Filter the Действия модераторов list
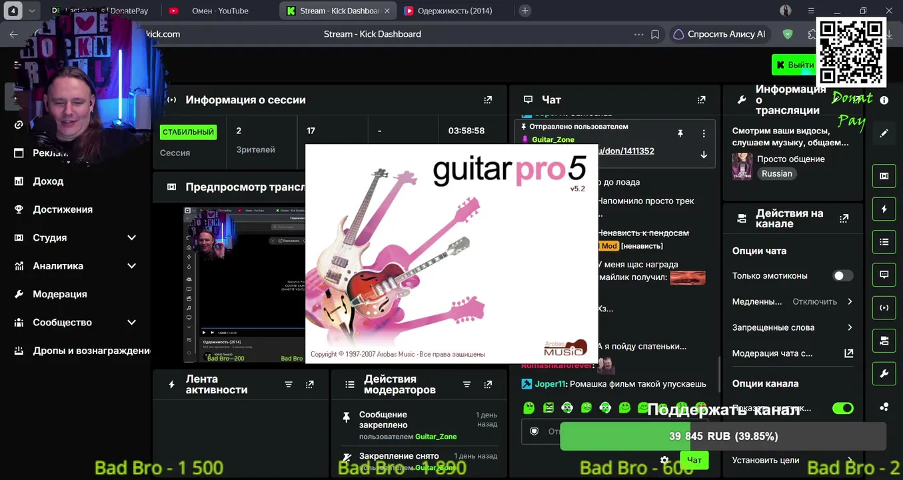Screen dimensions: 903x480 [466, 385]
